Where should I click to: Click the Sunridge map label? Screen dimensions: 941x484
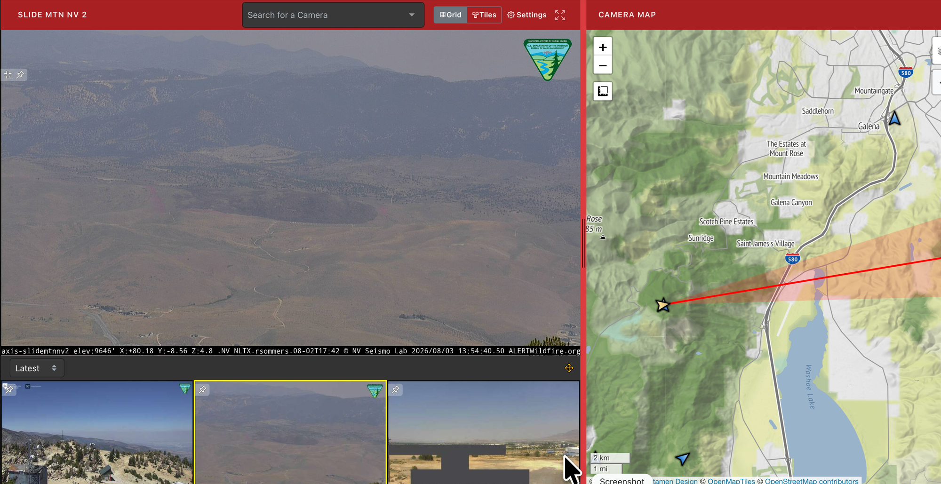[x=701, y=238]
